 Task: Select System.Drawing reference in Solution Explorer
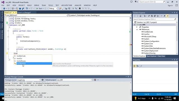(150, 53)
